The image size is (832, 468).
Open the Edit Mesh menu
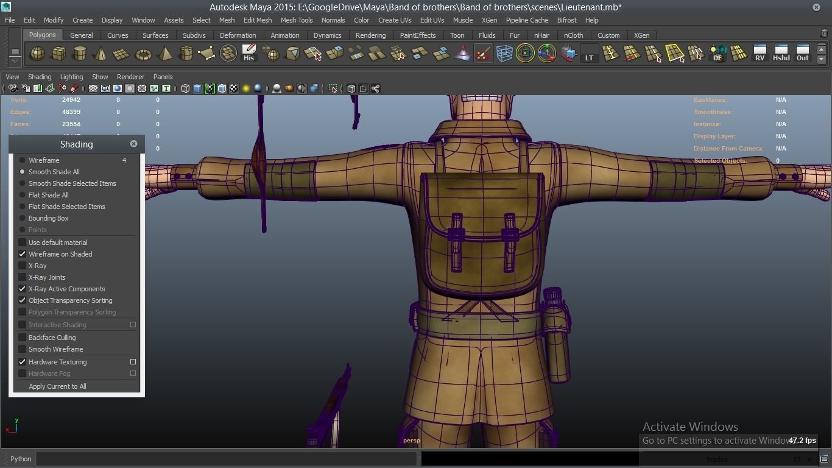tap(258, 20)
